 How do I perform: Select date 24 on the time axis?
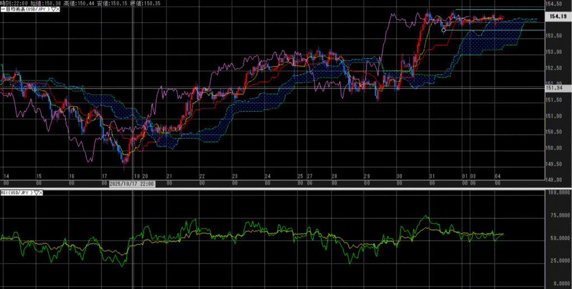[268, 176]
